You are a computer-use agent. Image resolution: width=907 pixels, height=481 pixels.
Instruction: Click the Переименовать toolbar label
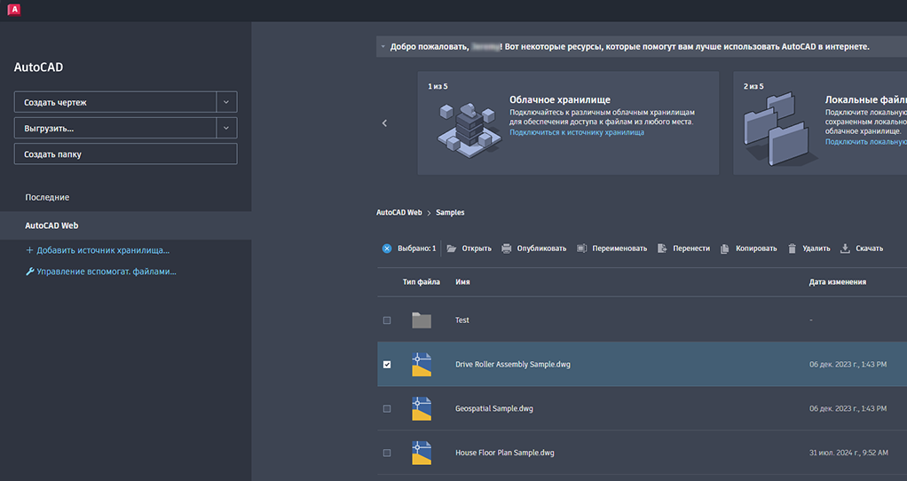tap(619, 248)
